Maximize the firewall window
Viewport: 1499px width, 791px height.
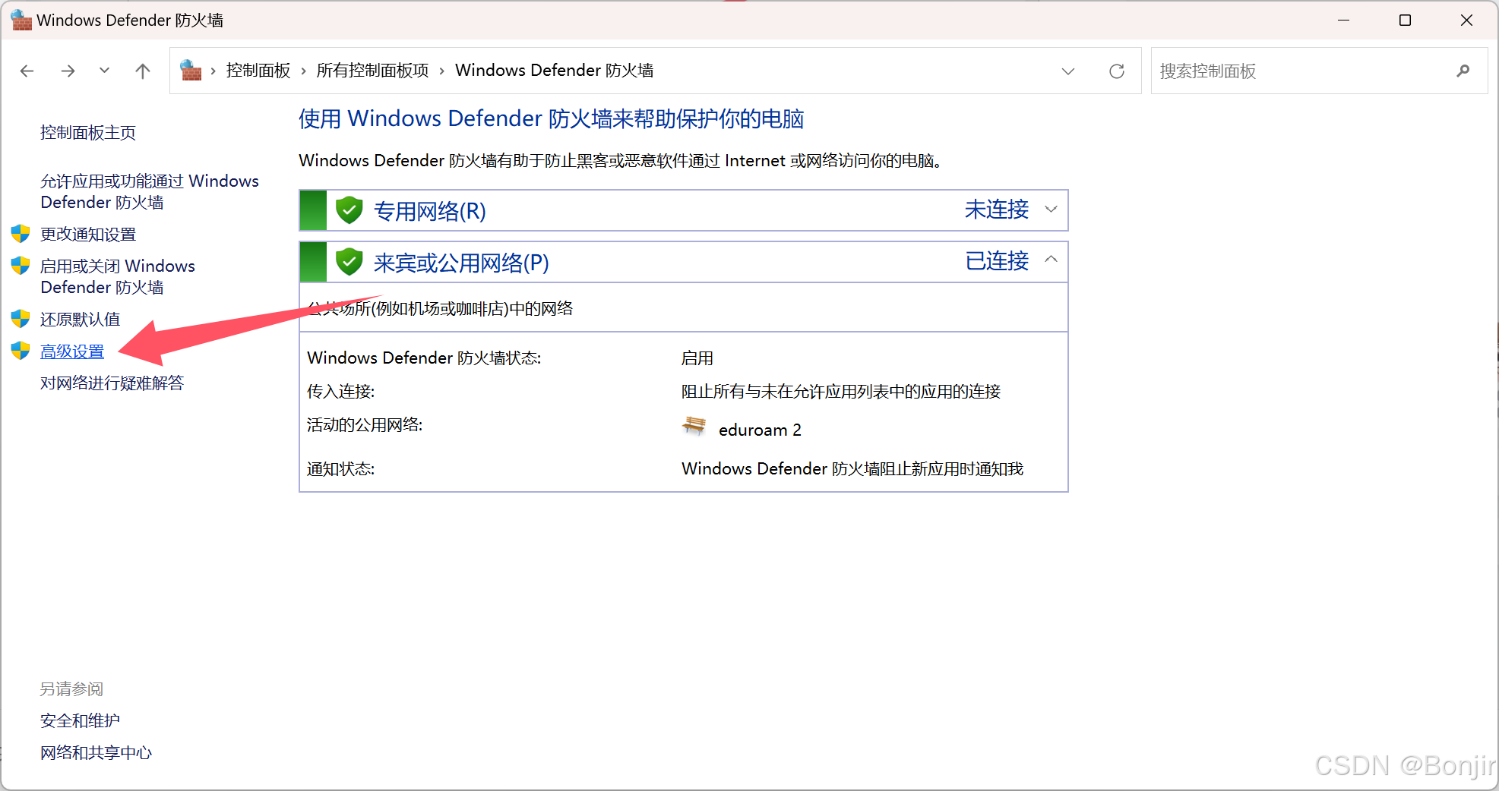(x=1405, y=20)
